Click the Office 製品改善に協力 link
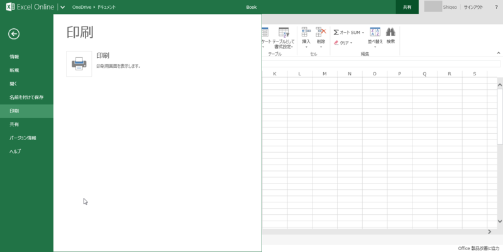This screenshot has width=503, height=252. pos(478,248)
